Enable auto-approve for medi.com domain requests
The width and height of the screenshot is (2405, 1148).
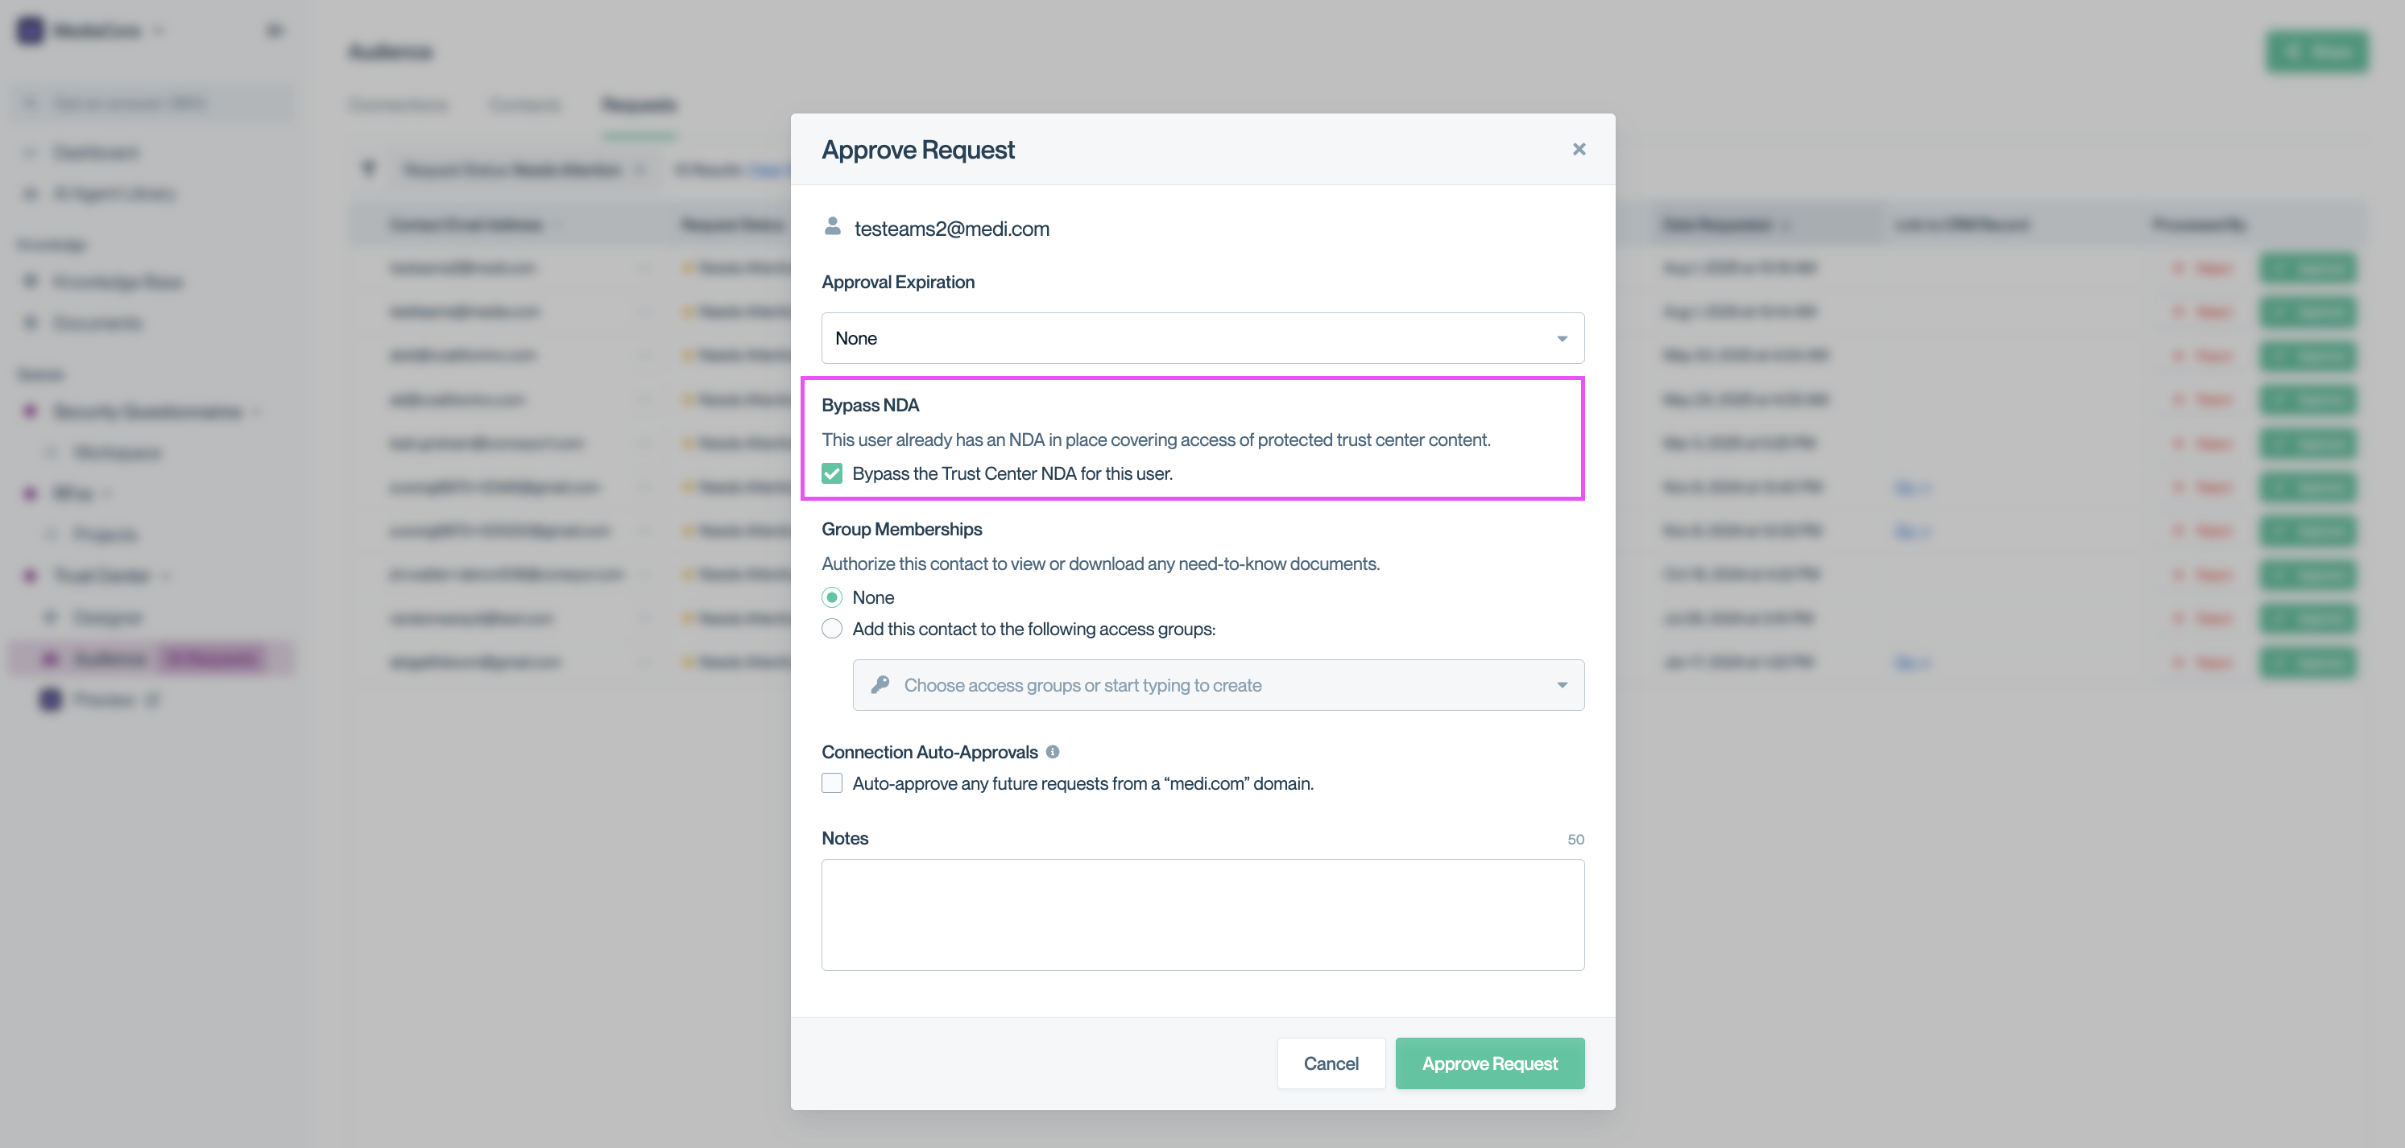click(x=832, y=783)
